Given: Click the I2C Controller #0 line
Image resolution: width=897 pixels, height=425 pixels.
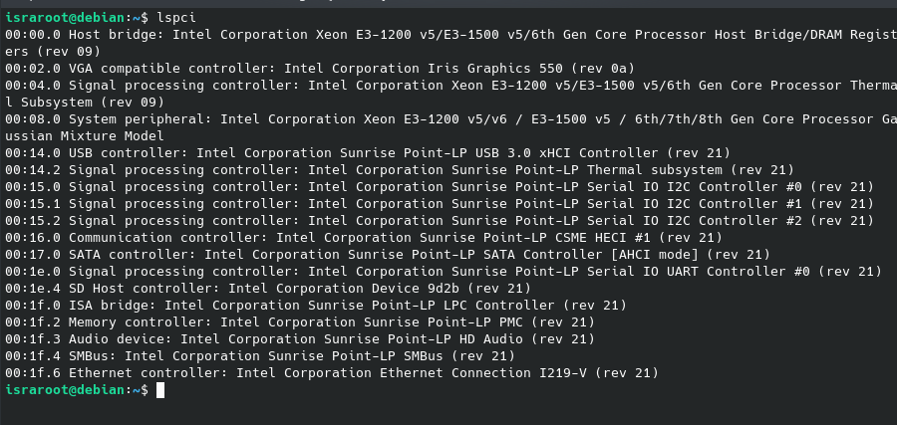Looking at the screenshot, I should tap(440, 187).
